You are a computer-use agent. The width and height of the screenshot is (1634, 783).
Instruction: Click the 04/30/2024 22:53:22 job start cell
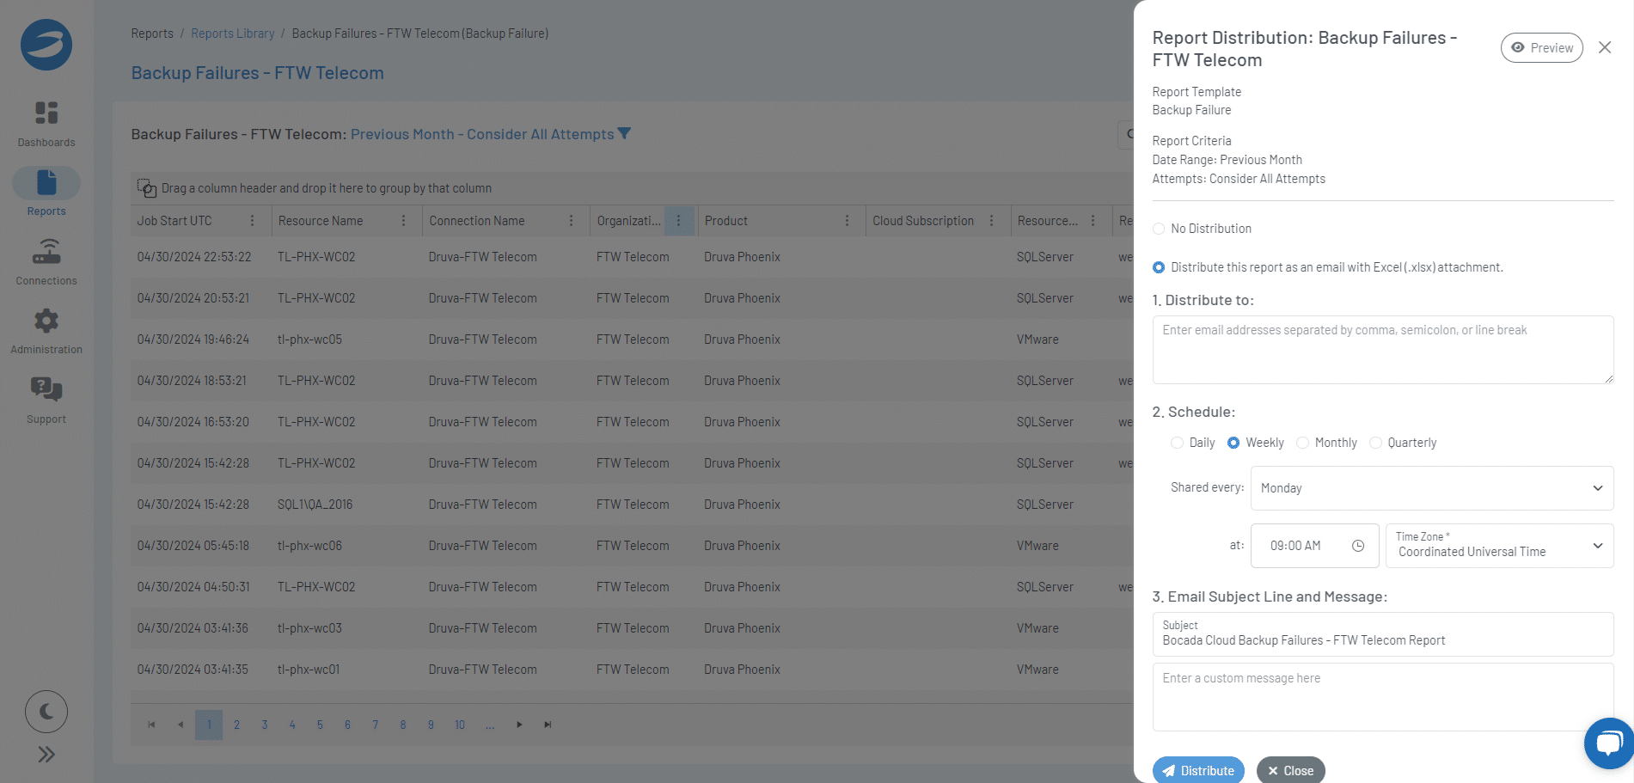coord(194,257)
